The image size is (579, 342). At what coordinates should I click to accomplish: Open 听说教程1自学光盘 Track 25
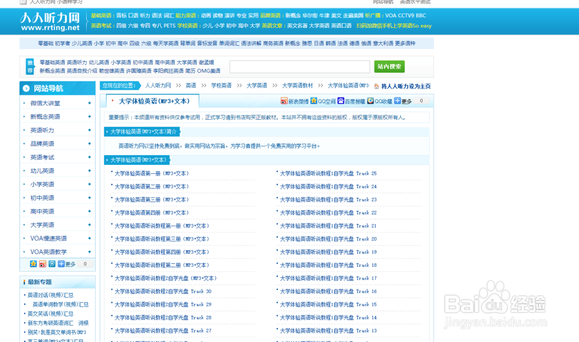(x=328, y=174)
